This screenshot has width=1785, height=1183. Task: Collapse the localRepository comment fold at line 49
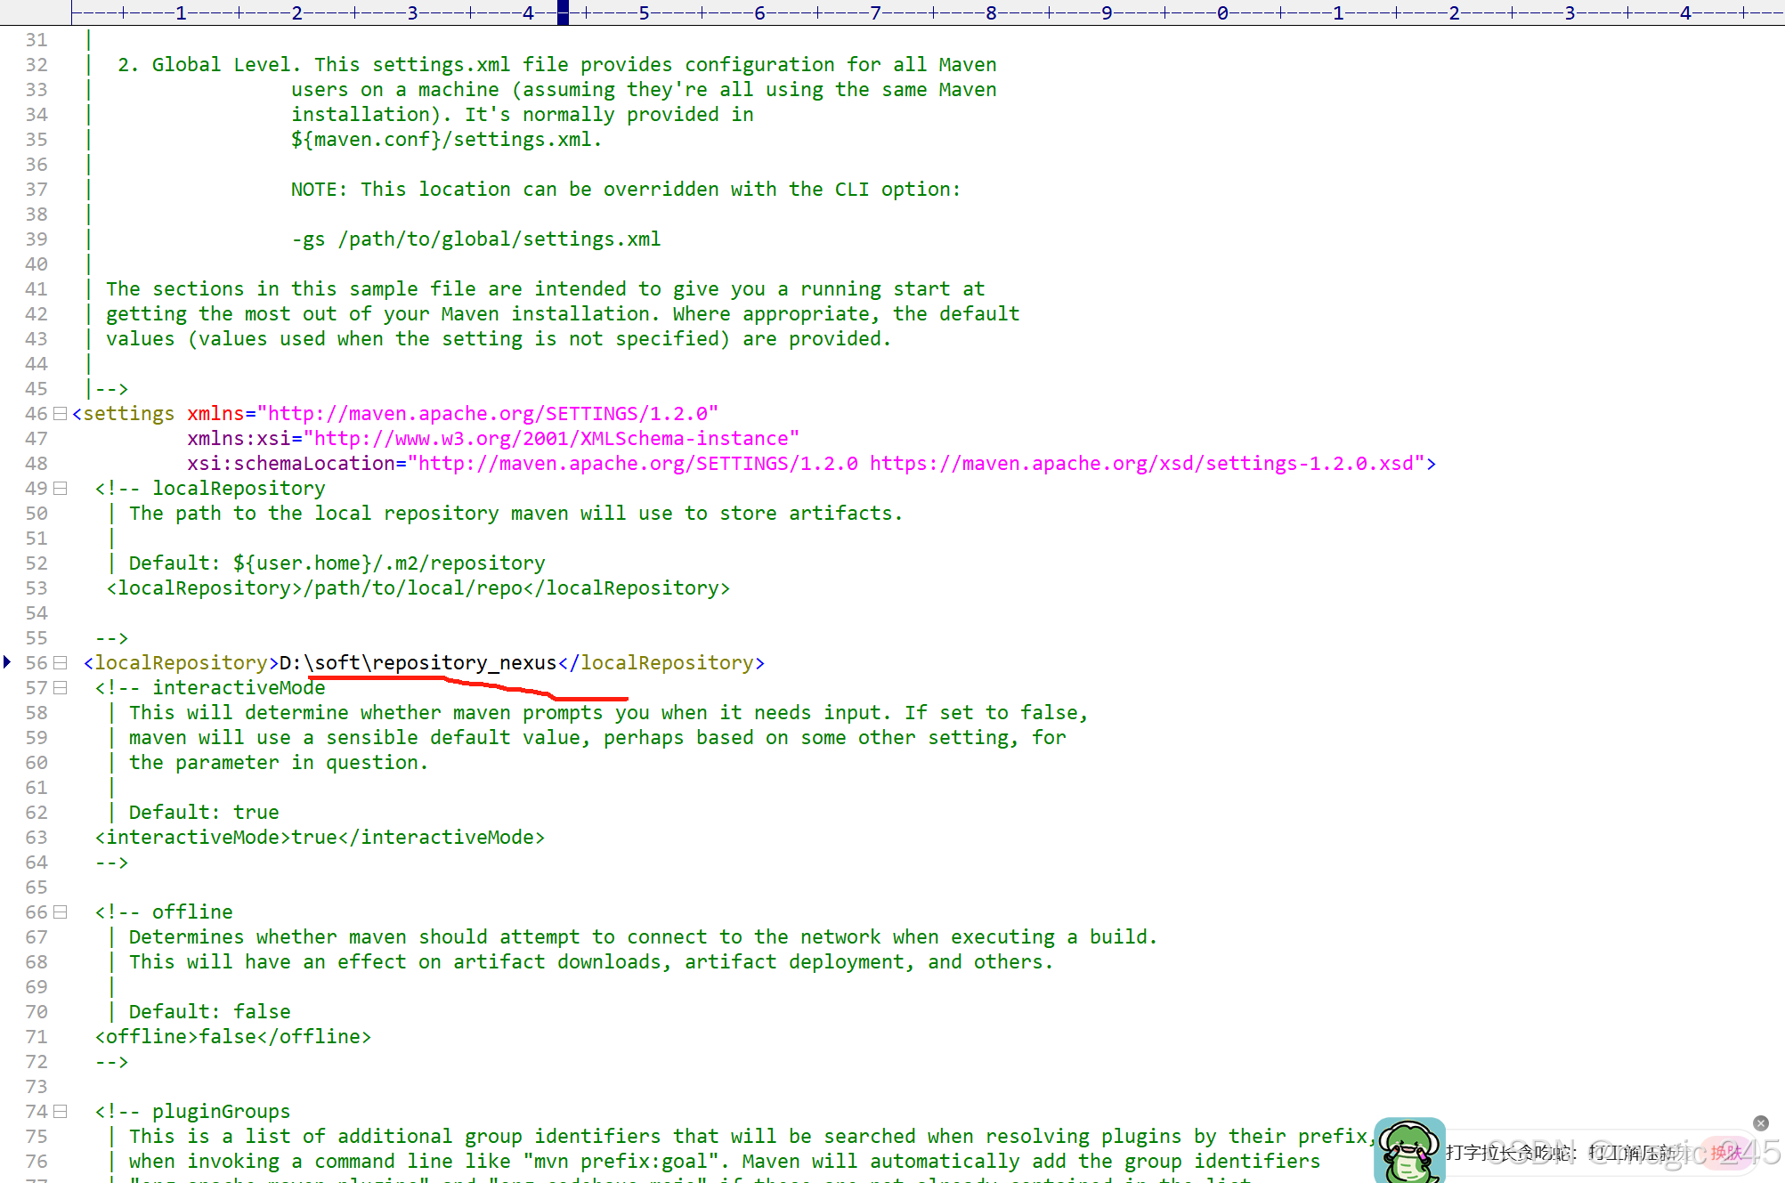click(60, 488)
